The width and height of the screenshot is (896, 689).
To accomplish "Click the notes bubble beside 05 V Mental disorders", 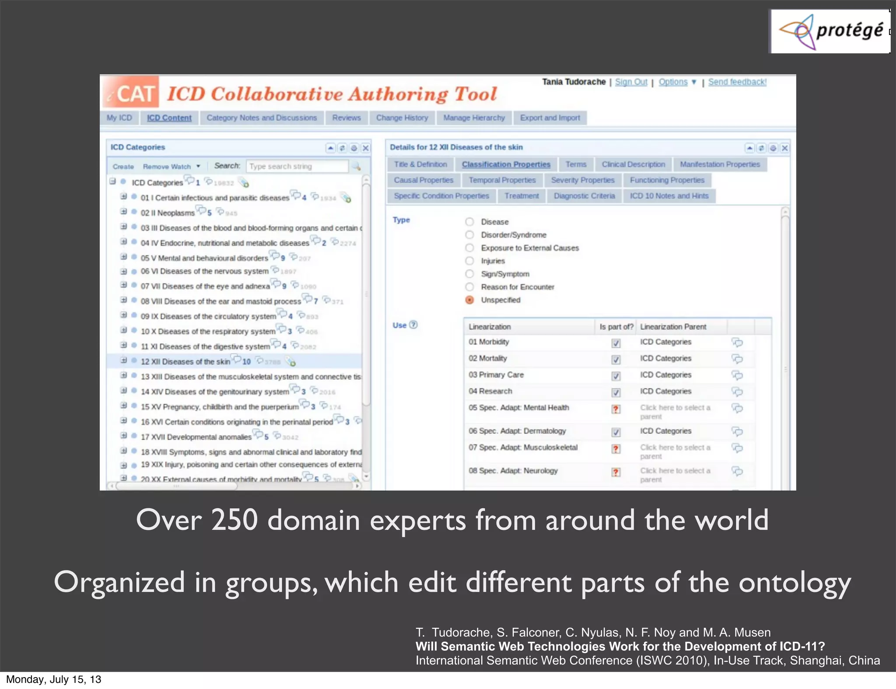I will (x=274, y=255).
